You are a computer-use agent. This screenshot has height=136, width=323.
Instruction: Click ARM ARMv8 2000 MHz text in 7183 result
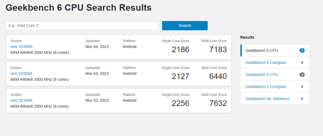tap(39, 53)
